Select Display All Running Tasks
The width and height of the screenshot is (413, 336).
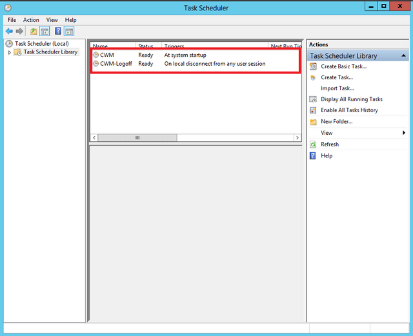352,99
